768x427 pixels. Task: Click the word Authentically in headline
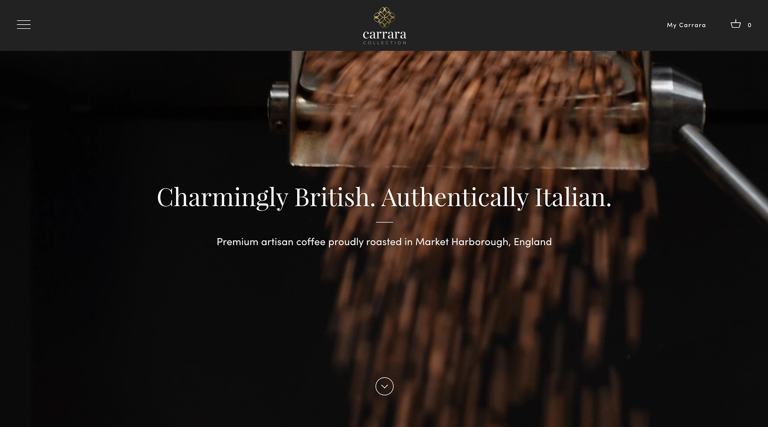click(455, 198)
